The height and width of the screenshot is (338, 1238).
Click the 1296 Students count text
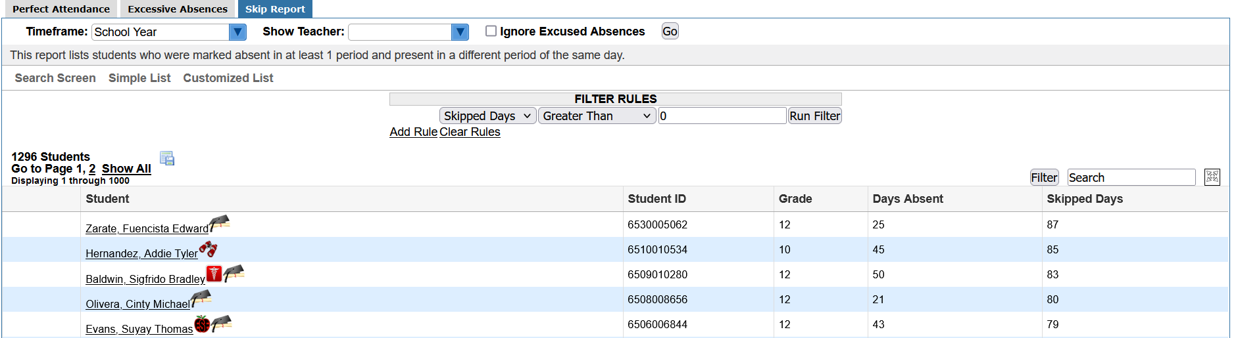51,157
